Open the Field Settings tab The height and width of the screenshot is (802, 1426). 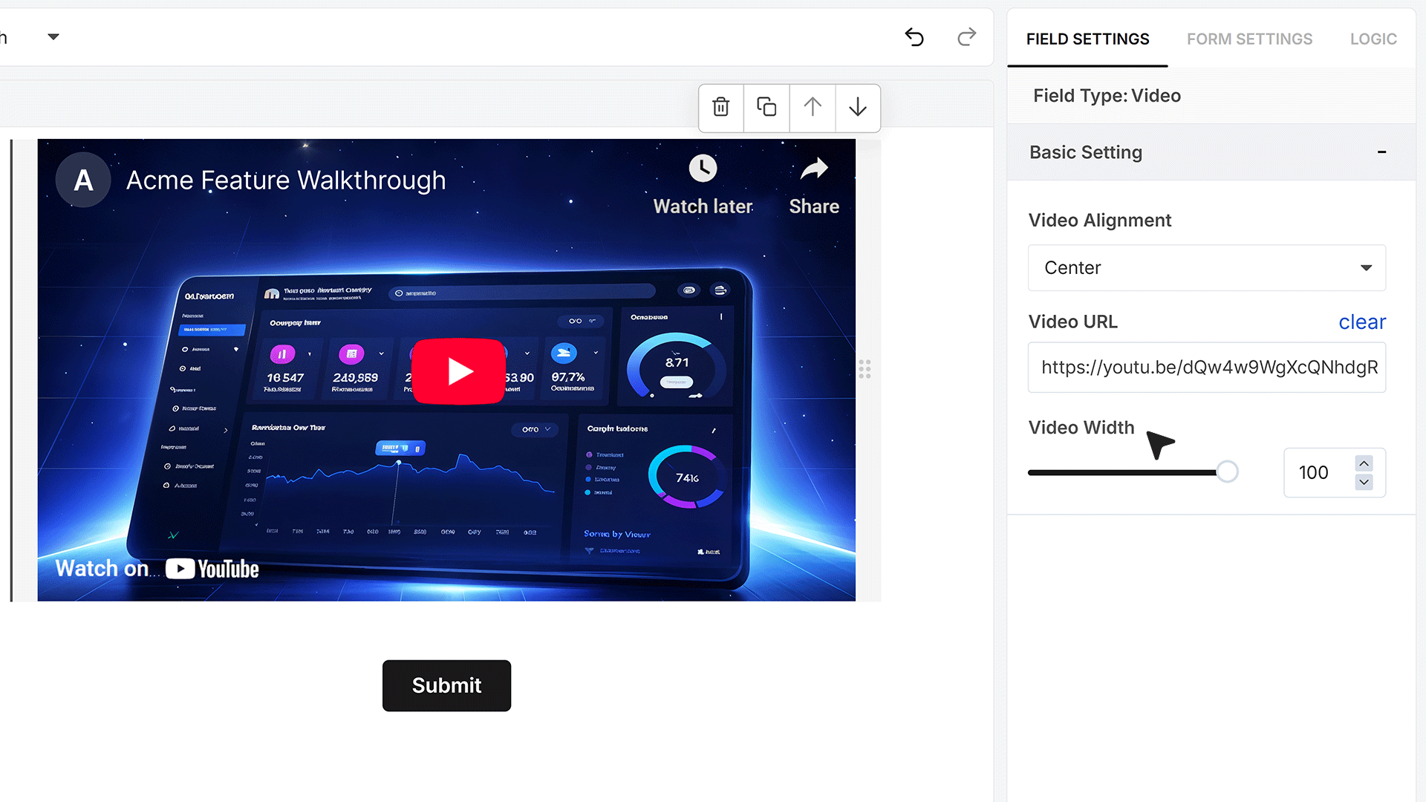pos(1087,39)
